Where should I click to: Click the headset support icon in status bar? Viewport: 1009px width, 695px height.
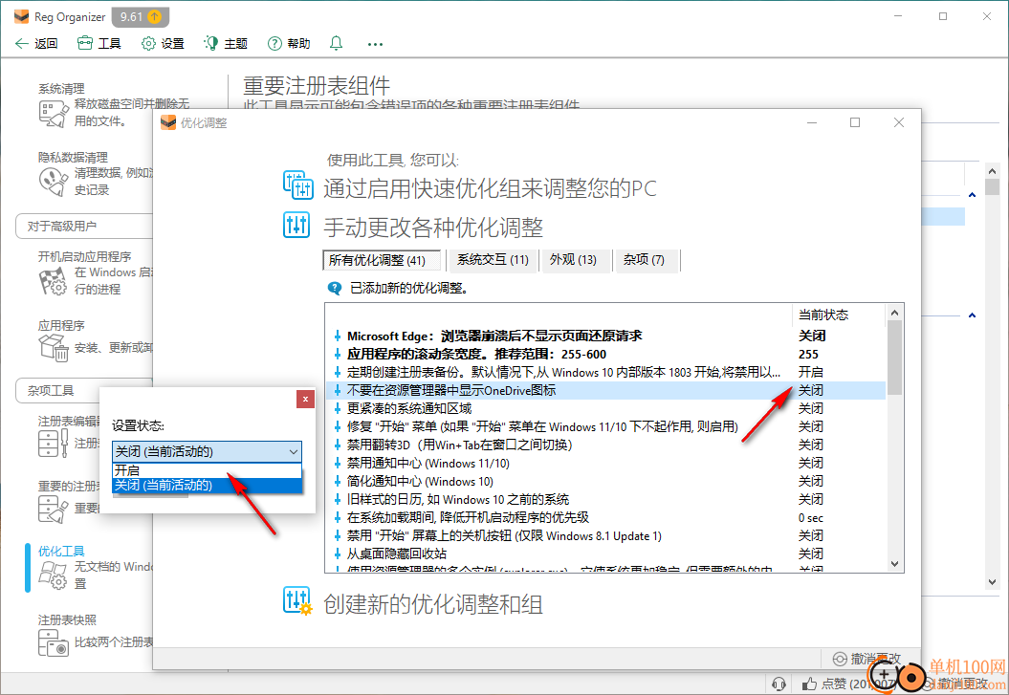779,684
